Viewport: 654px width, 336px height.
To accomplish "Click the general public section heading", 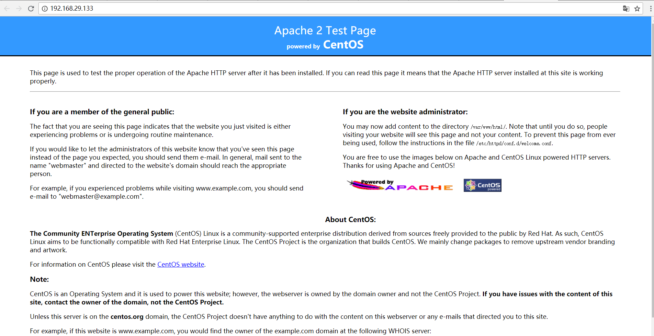I will [102, 112].
